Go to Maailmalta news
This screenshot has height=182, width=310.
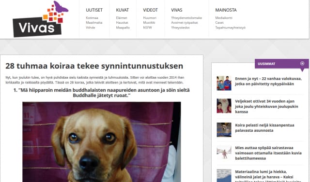94,23
